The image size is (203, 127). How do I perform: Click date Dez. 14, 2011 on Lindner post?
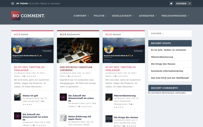(x=84, y=73)
